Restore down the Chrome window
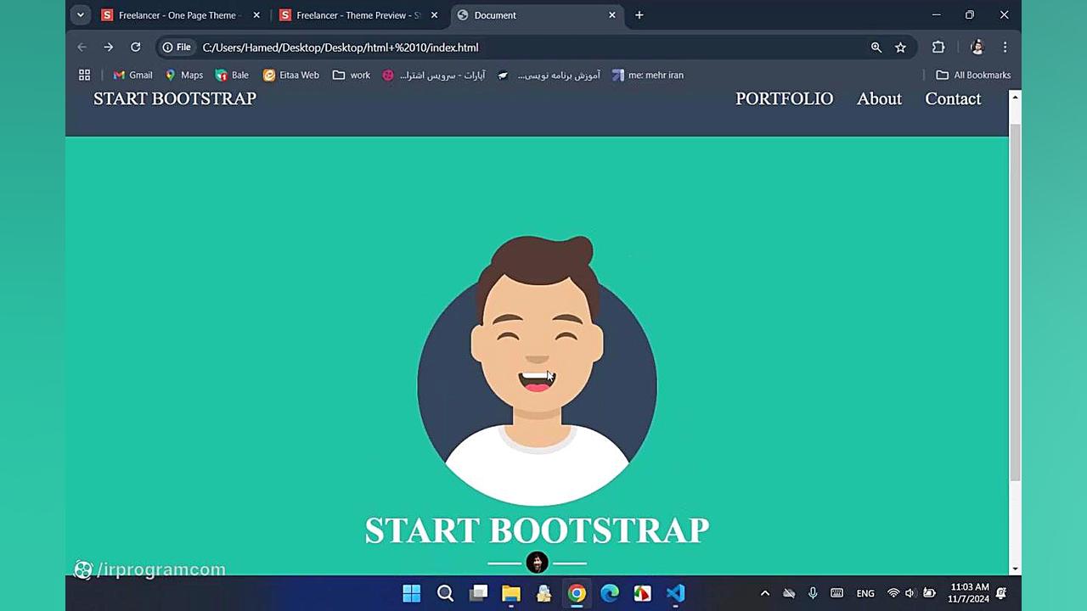Viewport: 1087px width, 611px height. pos(970,15)
